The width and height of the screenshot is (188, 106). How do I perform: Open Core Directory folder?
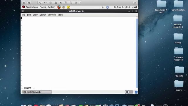(x=178, y=6)
